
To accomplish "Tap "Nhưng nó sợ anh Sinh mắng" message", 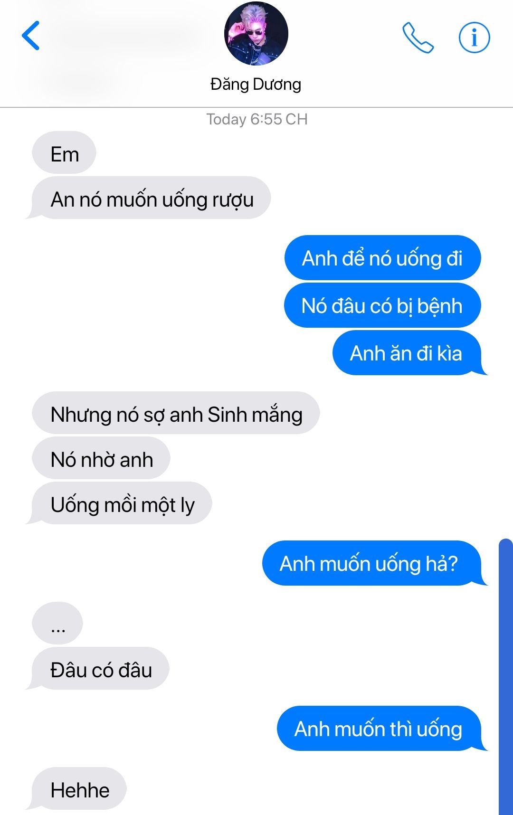I will [176, 413].
